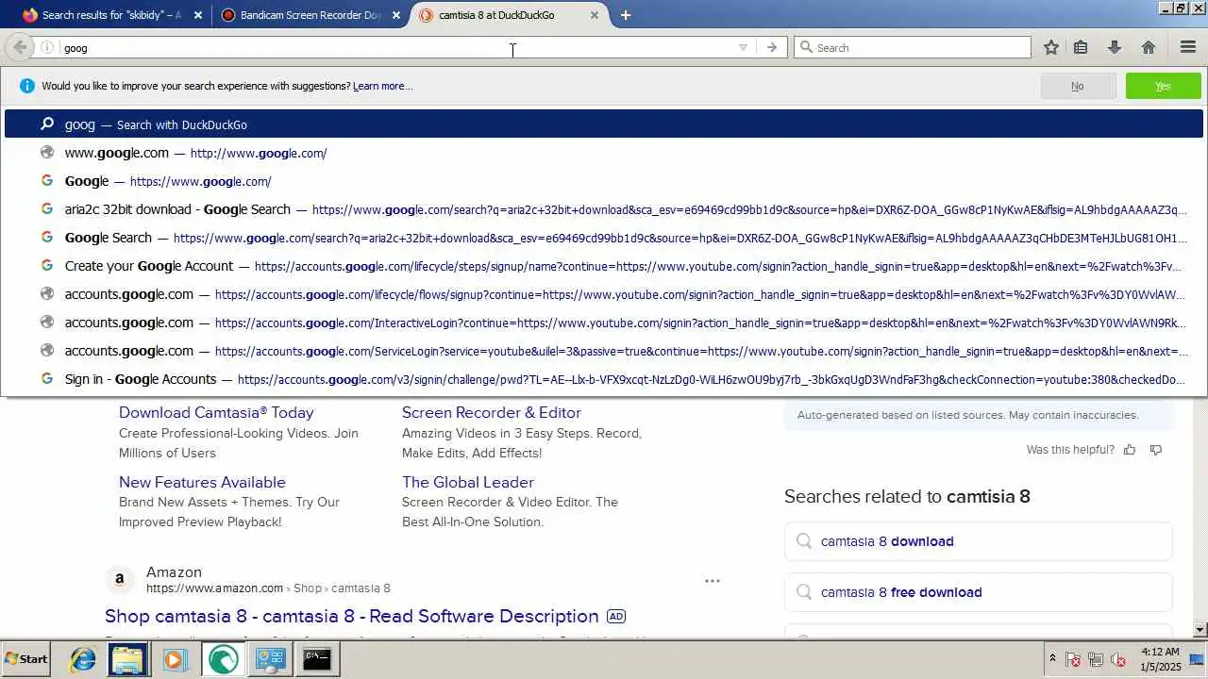1208x679 pixels.
Task: Bookmark this page with the star icon
Action: pos(1051,47)
